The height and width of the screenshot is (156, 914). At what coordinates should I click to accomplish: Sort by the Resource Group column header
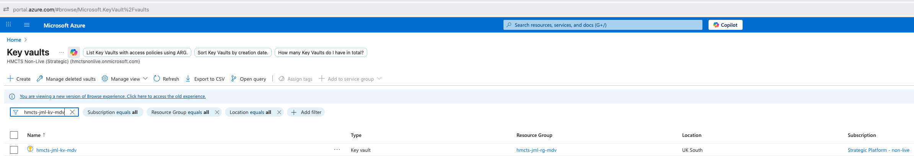[534, 135]
